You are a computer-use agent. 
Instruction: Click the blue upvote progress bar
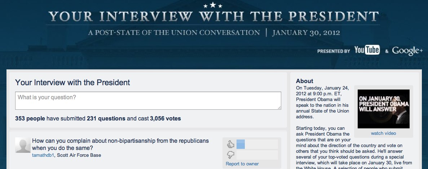click(241, 144)
